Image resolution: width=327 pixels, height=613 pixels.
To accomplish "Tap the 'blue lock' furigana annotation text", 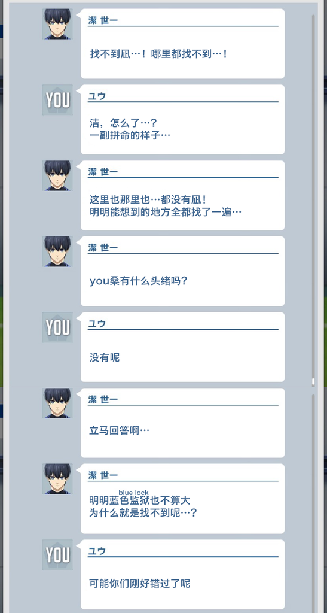I will [x=133, y=493].
